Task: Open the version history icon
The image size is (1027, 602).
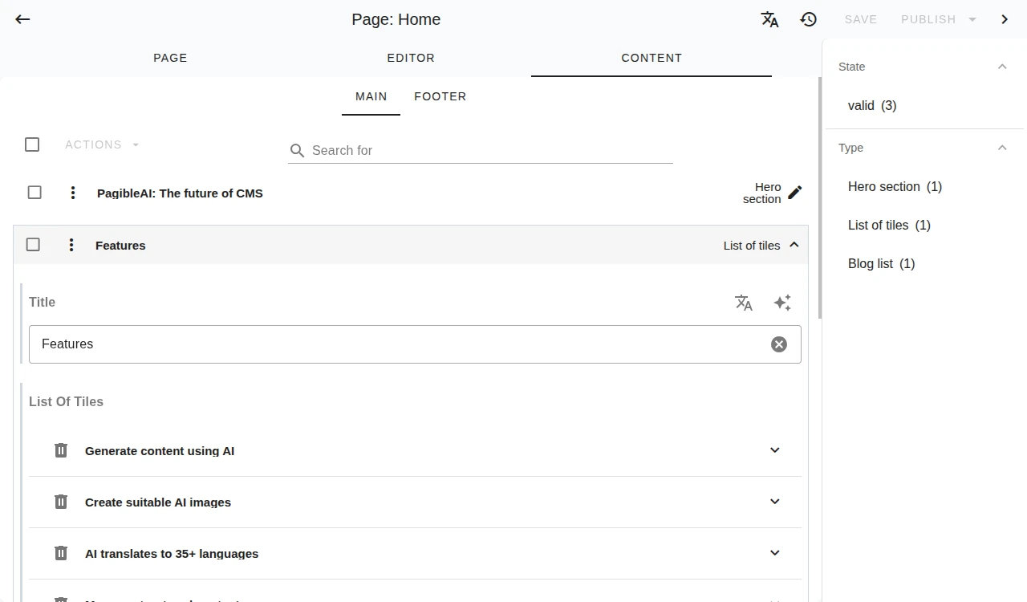Action: pos(809,19)
